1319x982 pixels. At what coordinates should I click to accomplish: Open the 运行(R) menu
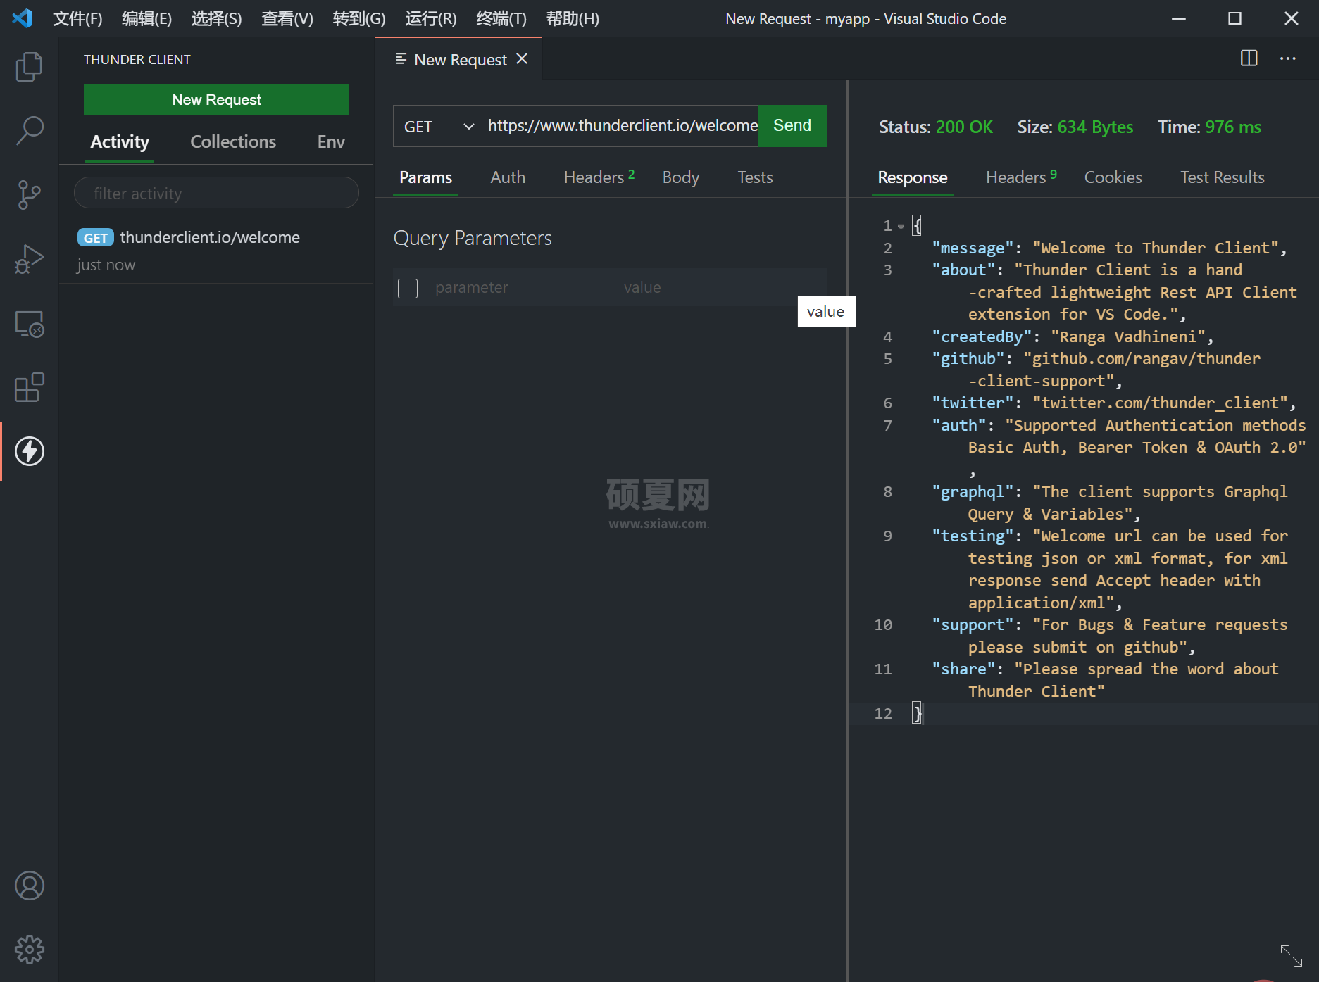[430, 18]
